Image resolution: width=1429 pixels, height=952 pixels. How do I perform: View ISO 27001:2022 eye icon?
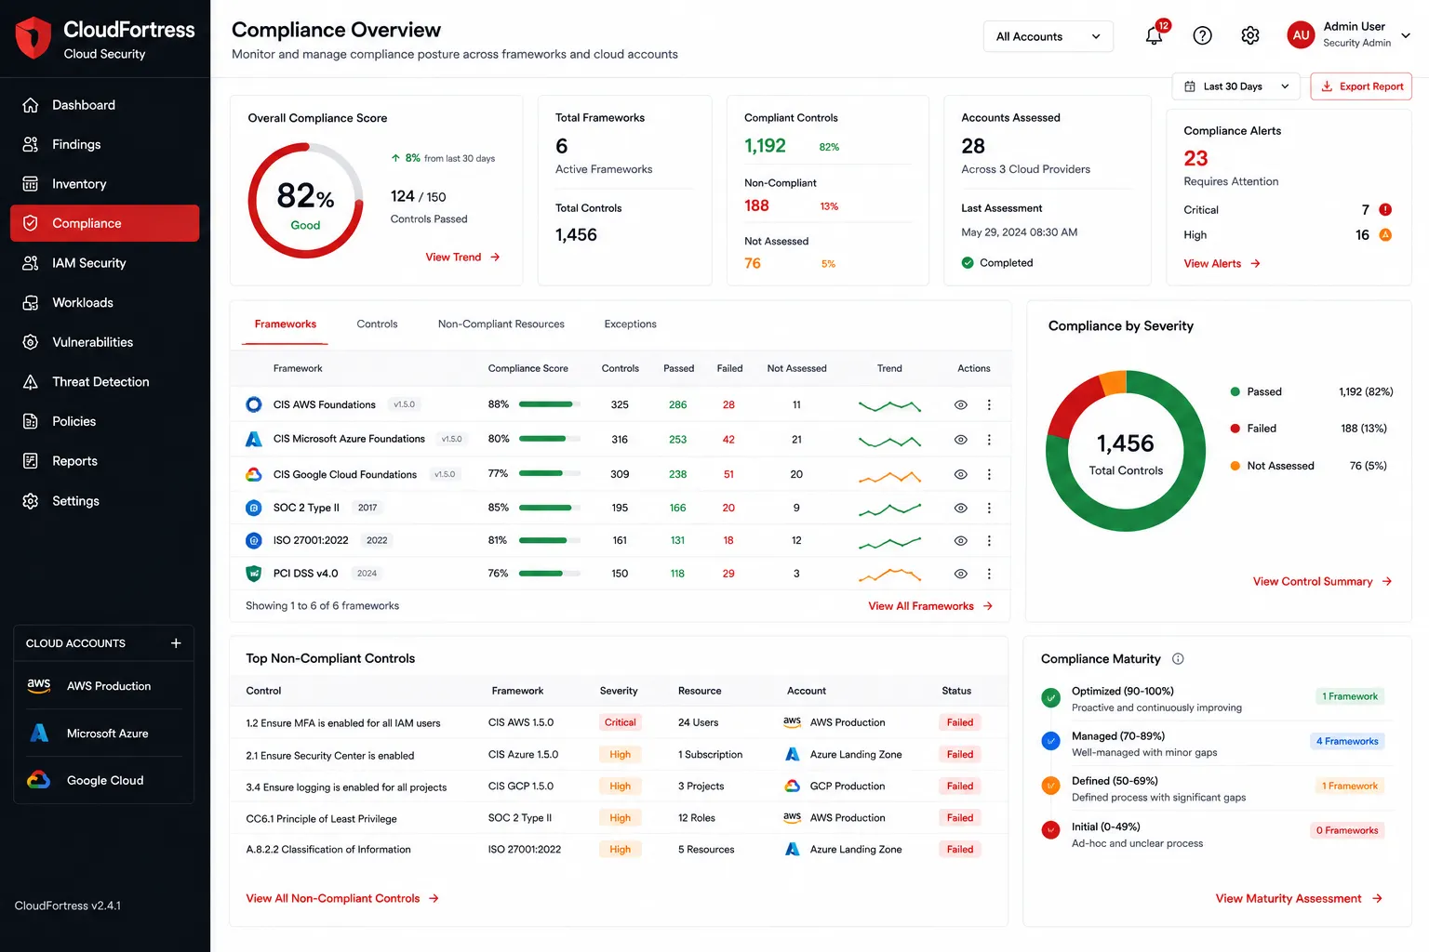pyautogui.click(x=961, y=541)
